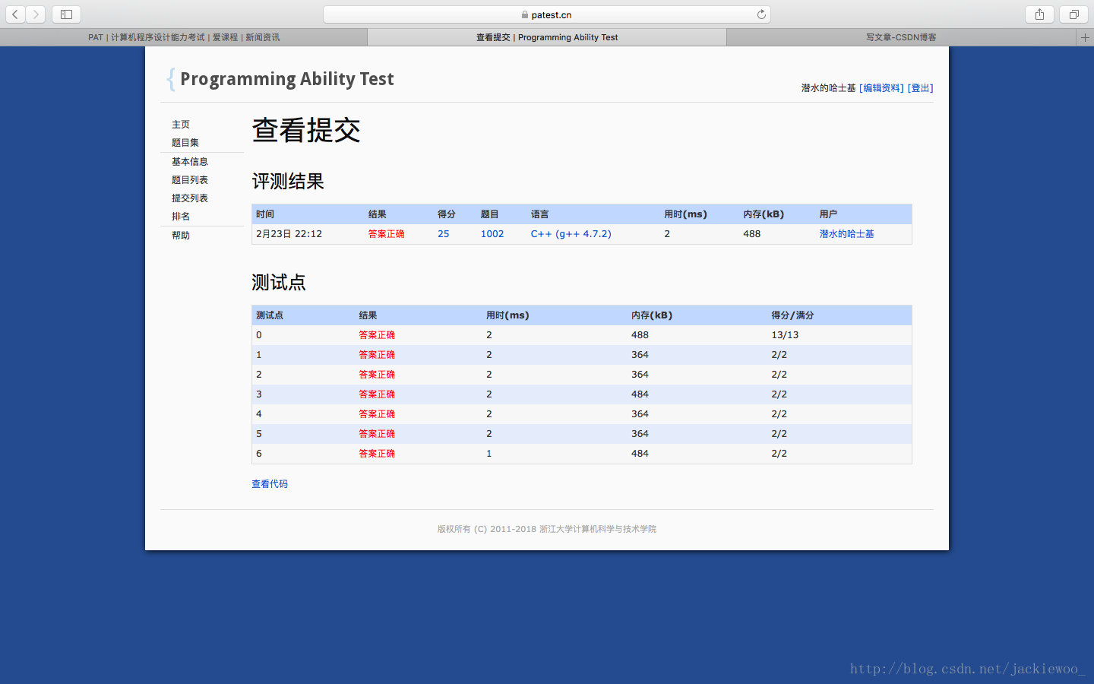Open 题目列表 in the sidebar
1094x684 pixels.
[x=190, y=180]
